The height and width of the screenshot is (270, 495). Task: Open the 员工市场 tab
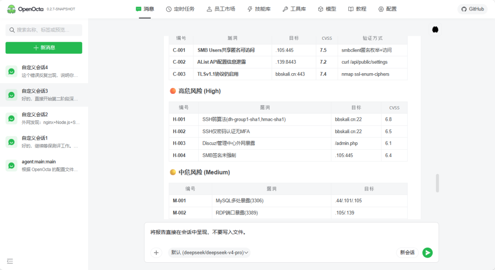[x=221, y=9]
